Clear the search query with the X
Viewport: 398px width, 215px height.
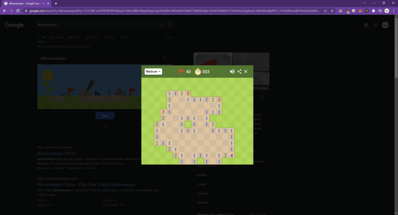[152, 25]
